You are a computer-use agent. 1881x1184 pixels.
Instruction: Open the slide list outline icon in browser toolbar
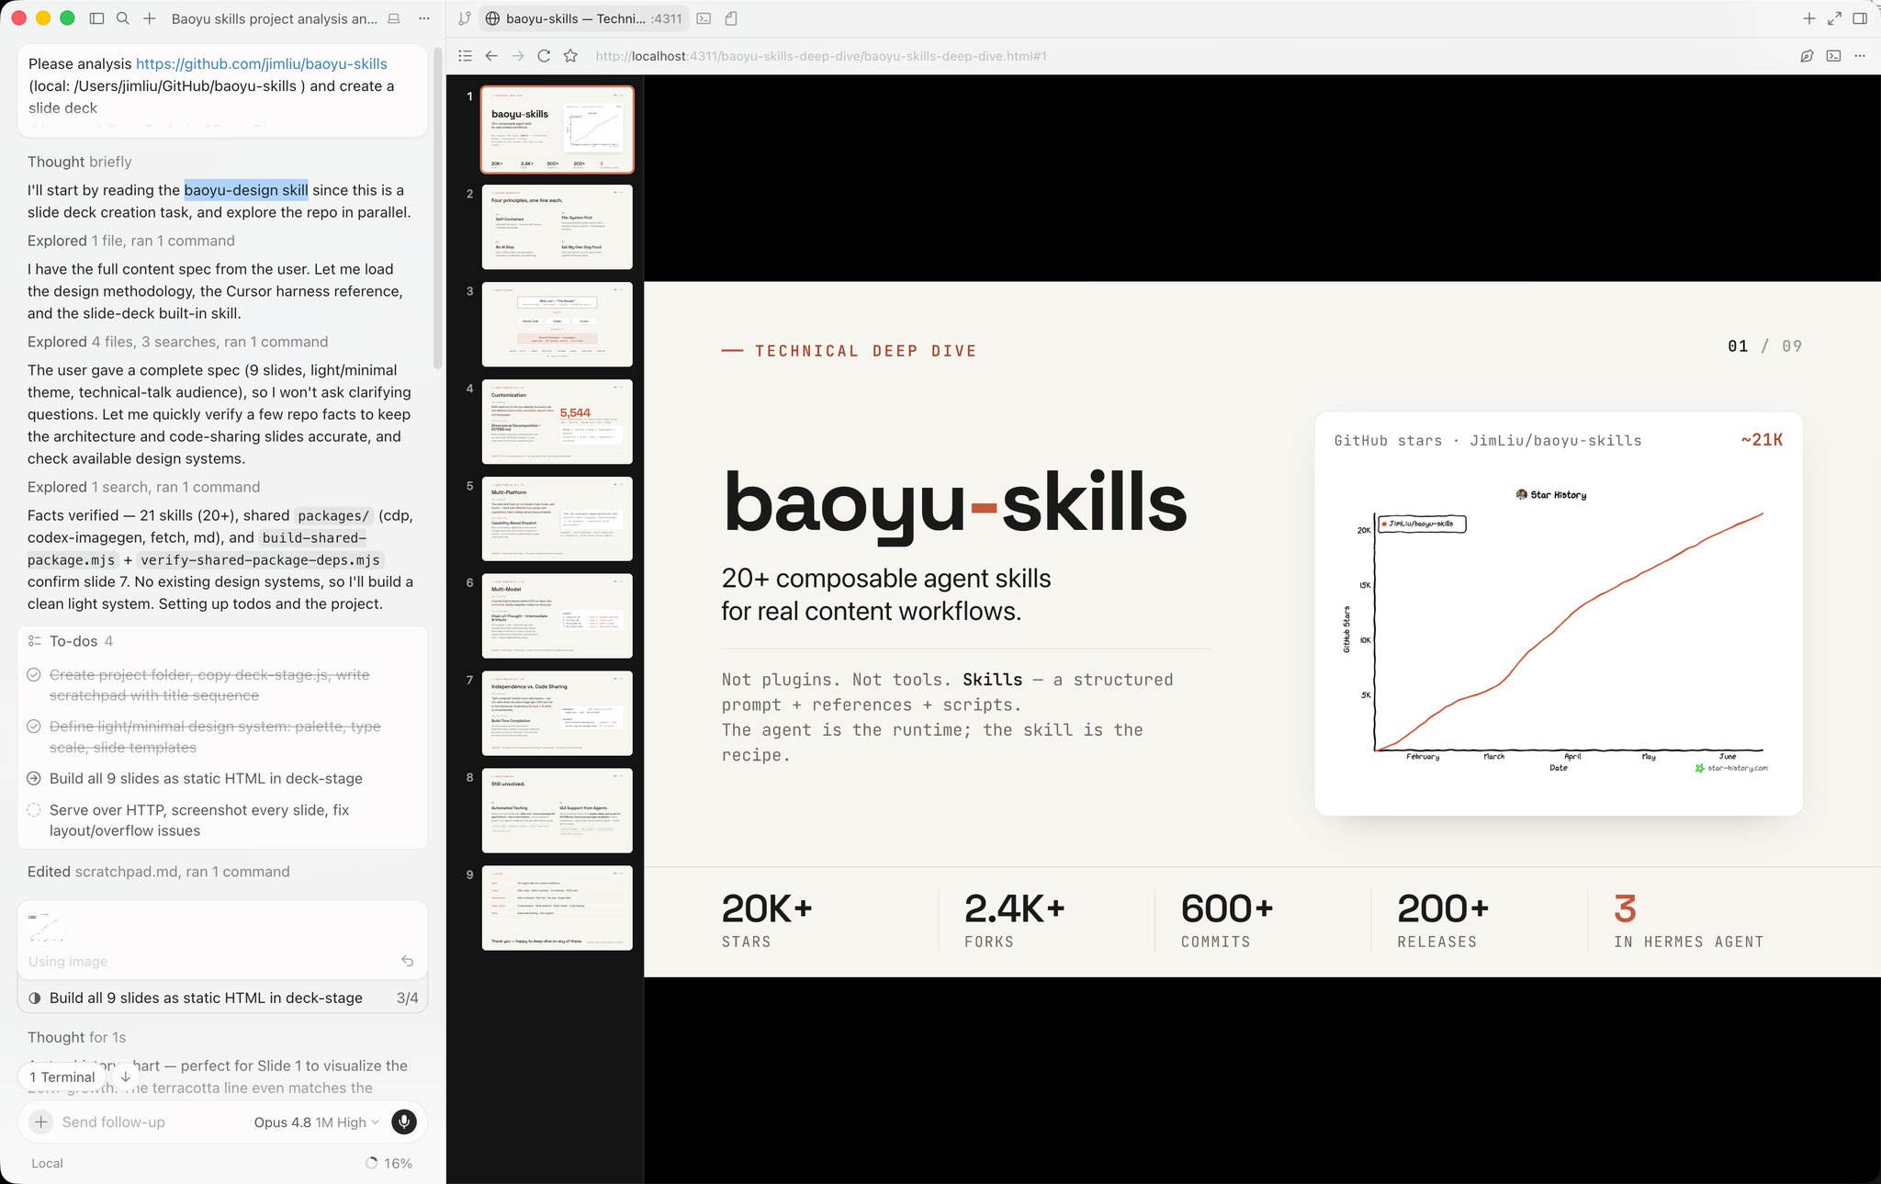pos(465,56)
